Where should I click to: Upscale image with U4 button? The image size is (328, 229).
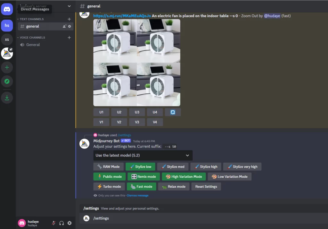155,112
